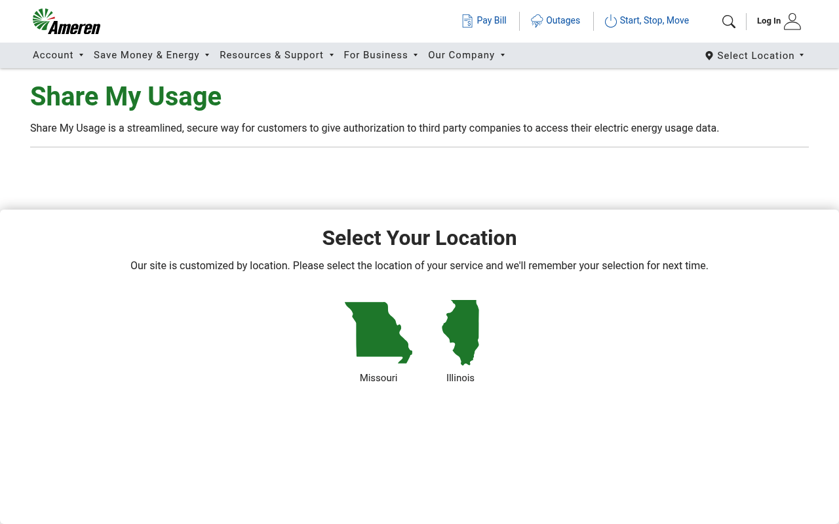Click the Start, Stop, Move power icon

[611, 21]
